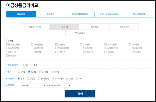Select 전체 for 가입방식
Viewport: 156px width, 102px height.
point(19,79)
